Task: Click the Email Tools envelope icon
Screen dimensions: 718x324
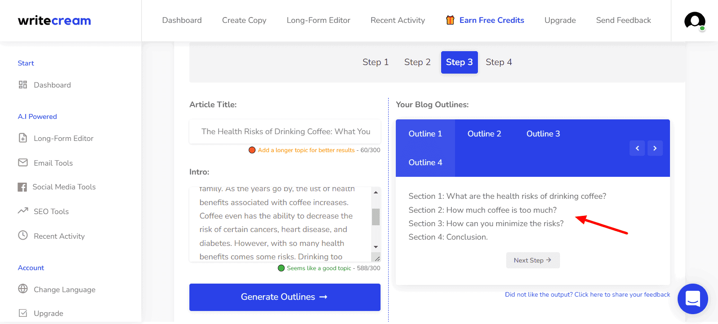Action: 23,162
